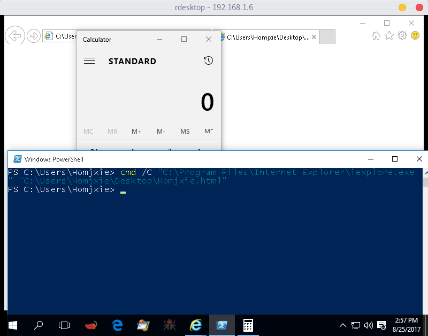The image size is (428, 336).
Task: Open the Calculator history panel
Action: 208,60
